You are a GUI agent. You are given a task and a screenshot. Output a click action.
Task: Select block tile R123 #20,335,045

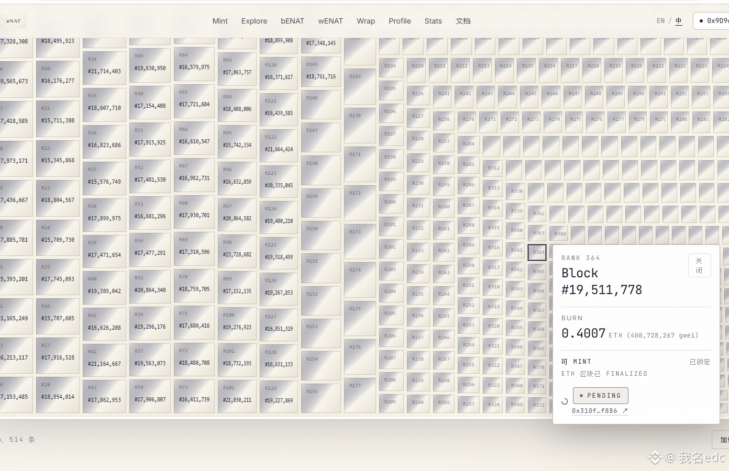tap(279, 181)
